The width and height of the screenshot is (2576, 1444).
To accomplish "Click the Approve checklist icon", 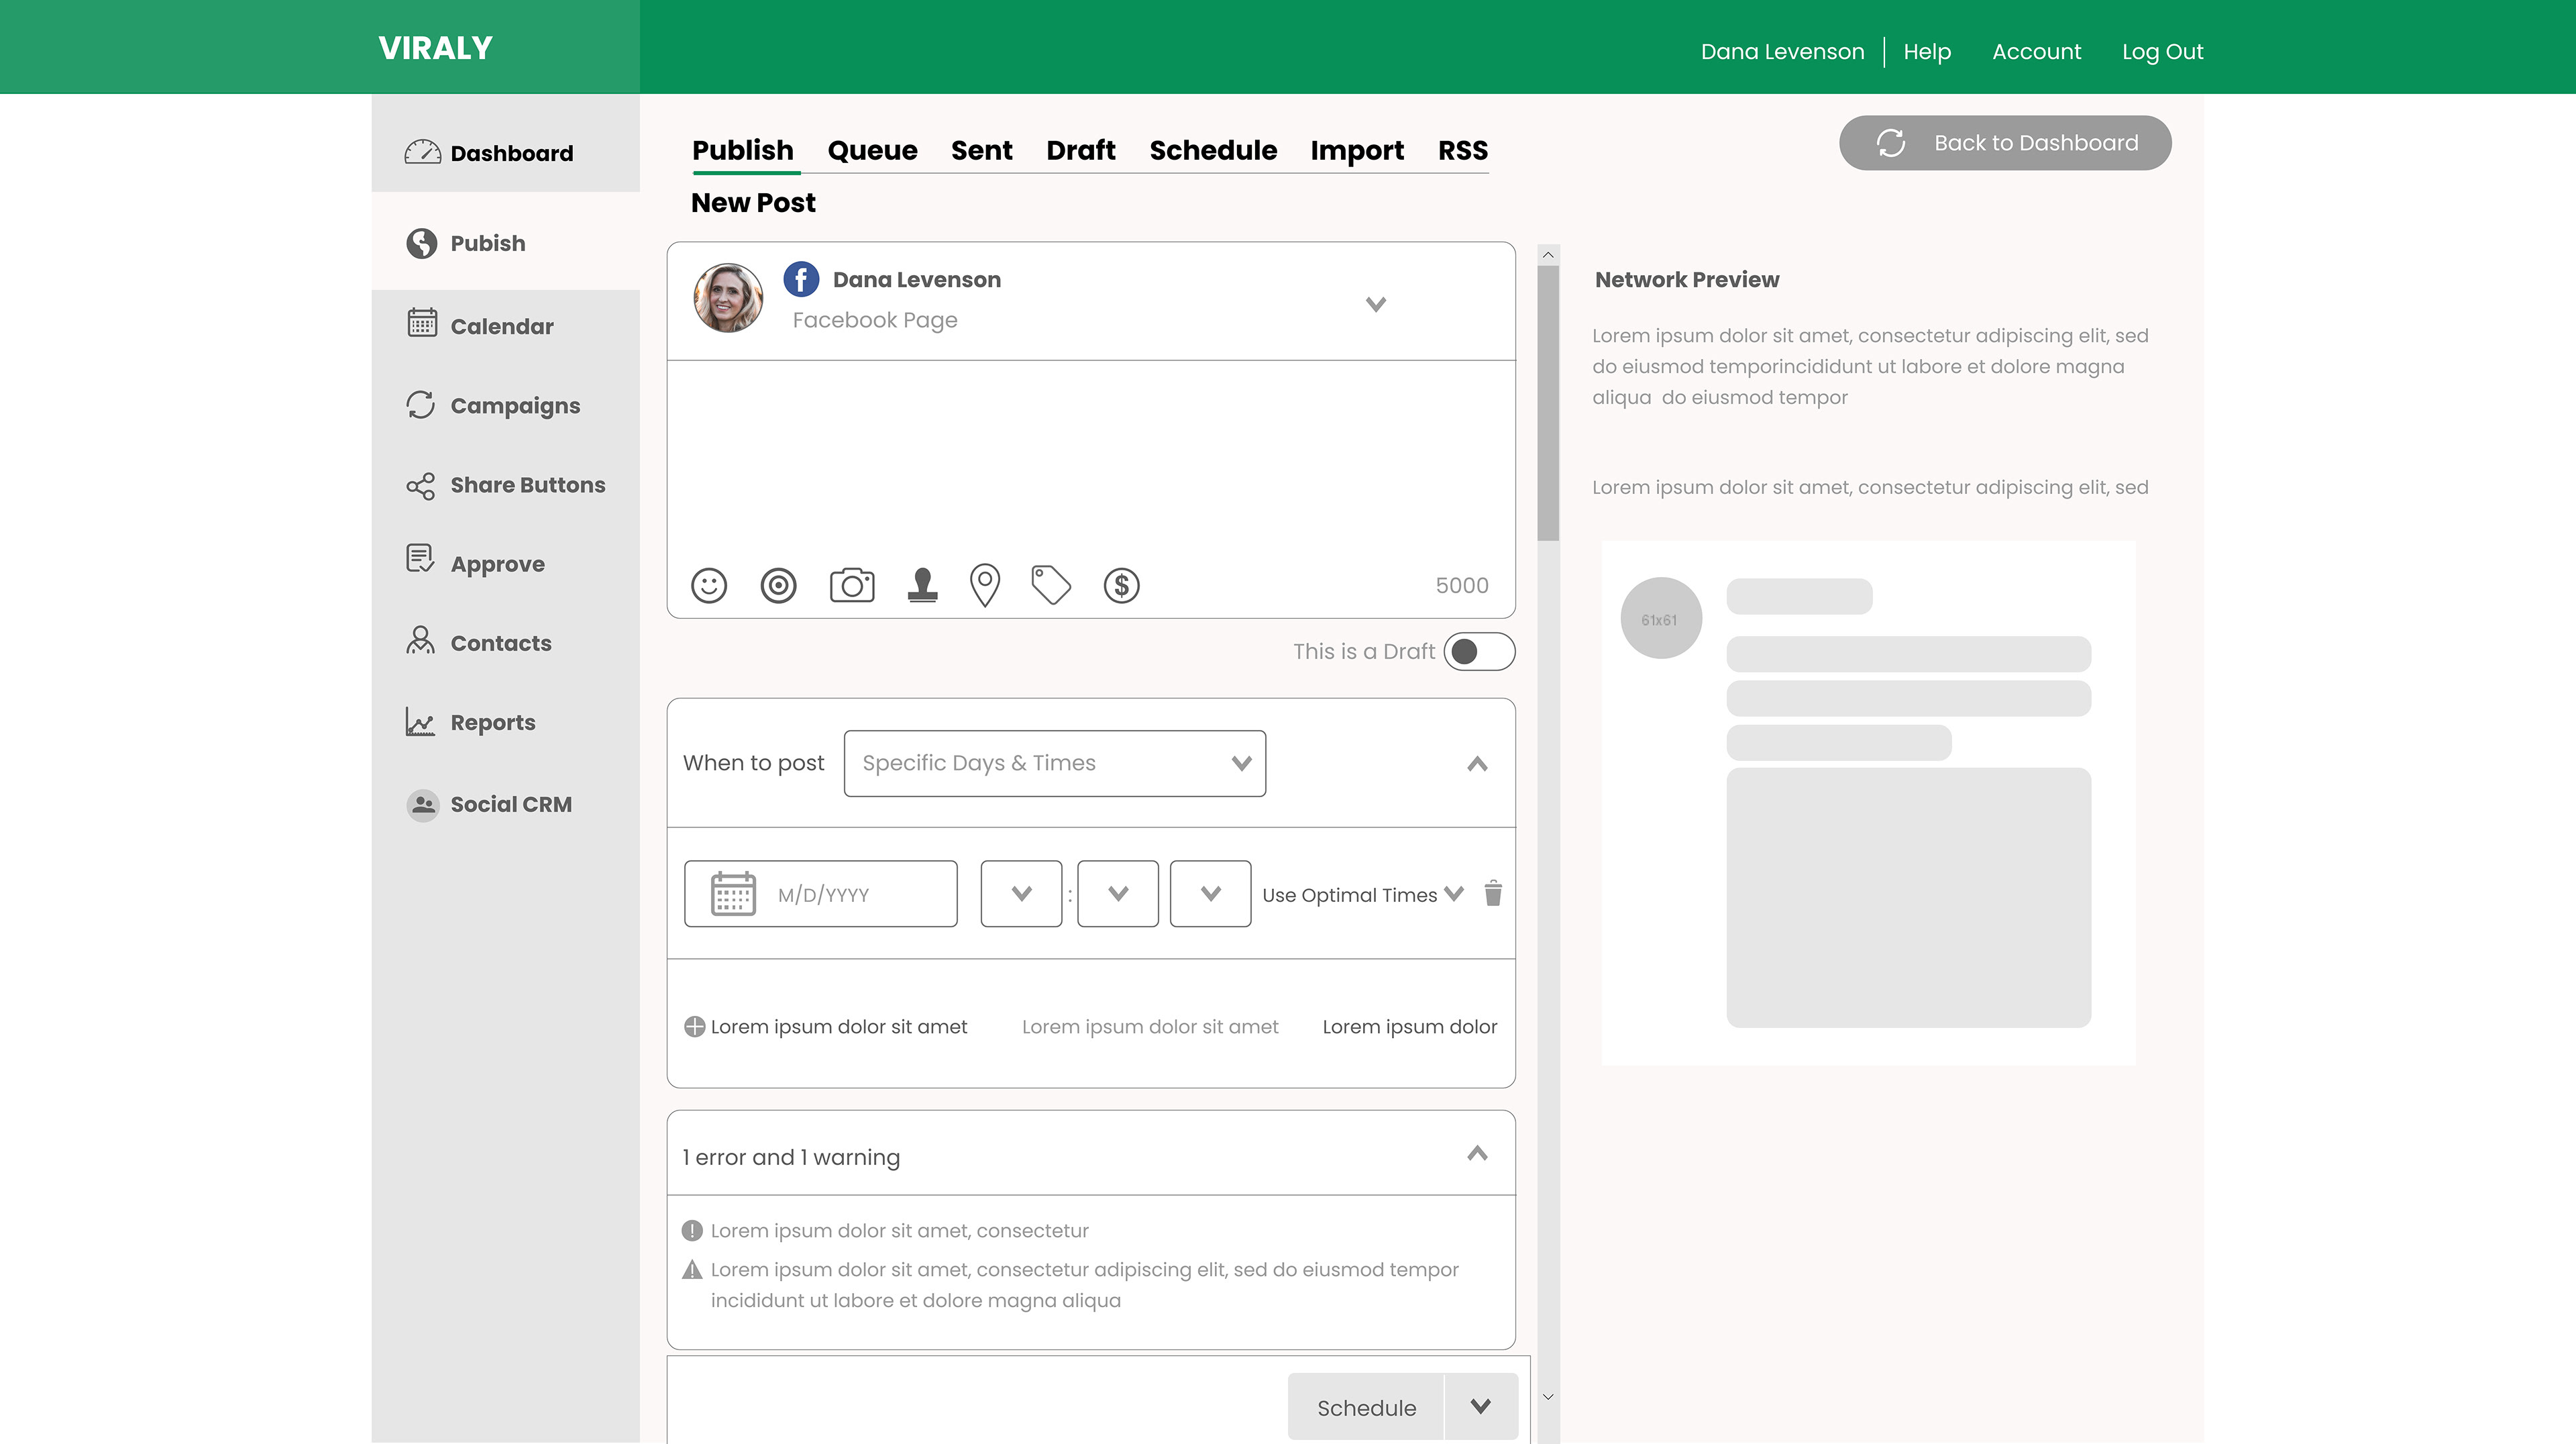I will [420, 559].
